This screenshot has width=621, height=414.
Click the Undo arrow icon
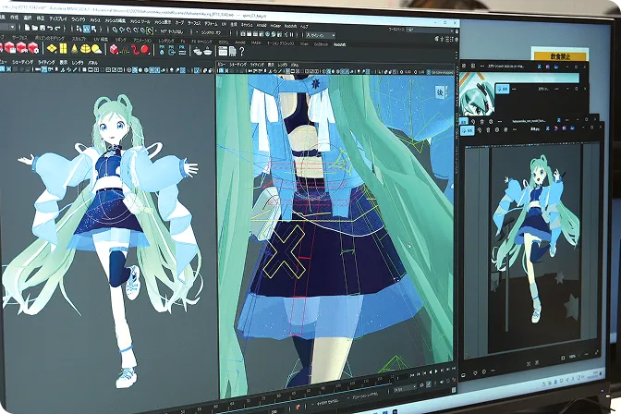click(50, 28)
